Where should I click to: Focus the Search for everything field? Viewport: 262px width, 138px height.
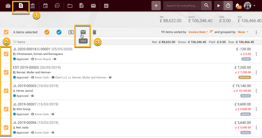pos(182,6)
